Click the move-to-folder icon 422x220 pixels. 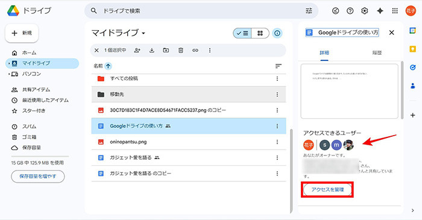pos(166,50)
